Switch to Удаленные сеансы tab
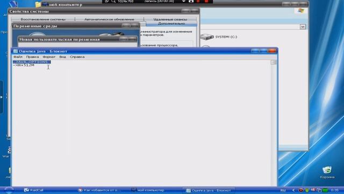This screenshot has width=344, height=194. (x=170, y=19)
